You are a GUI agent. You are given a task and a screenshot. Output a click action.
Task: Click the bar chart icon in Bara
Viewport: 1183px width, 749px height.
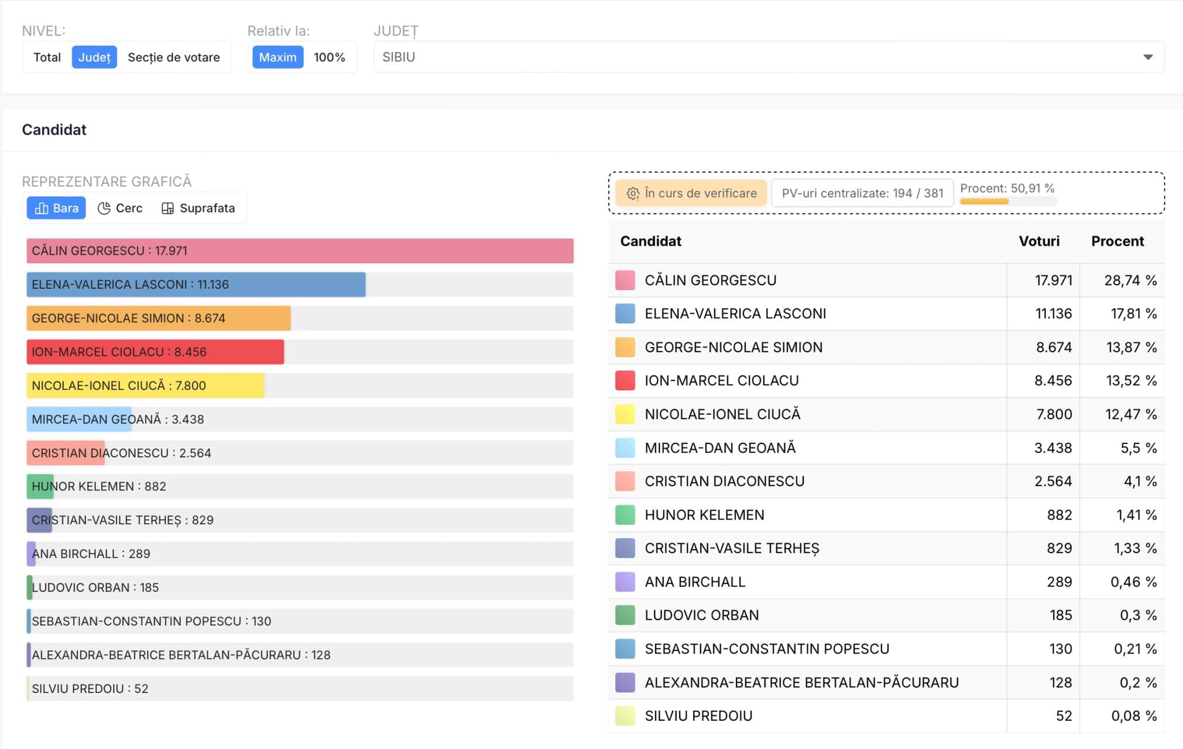click(x=42, y=208)
